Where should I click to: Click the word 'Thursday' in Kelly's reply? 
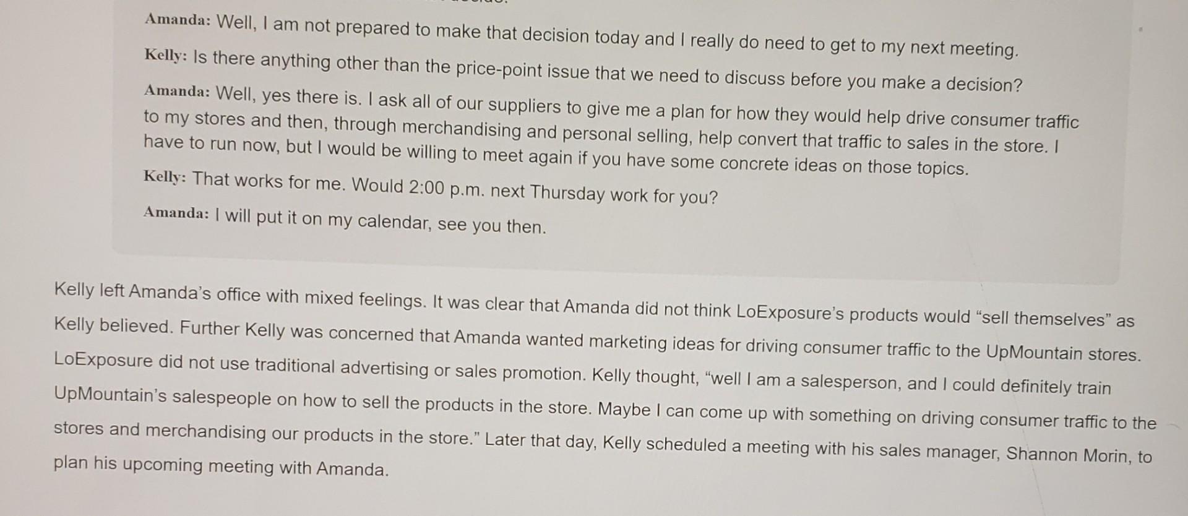tap(567, 192)
